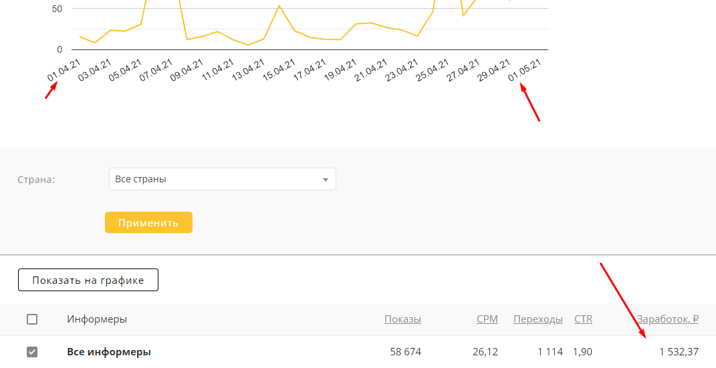The image size is (716, 368).
Task: Click the 01.04.21 date on chart axis
Action: [x=64, y=70]
